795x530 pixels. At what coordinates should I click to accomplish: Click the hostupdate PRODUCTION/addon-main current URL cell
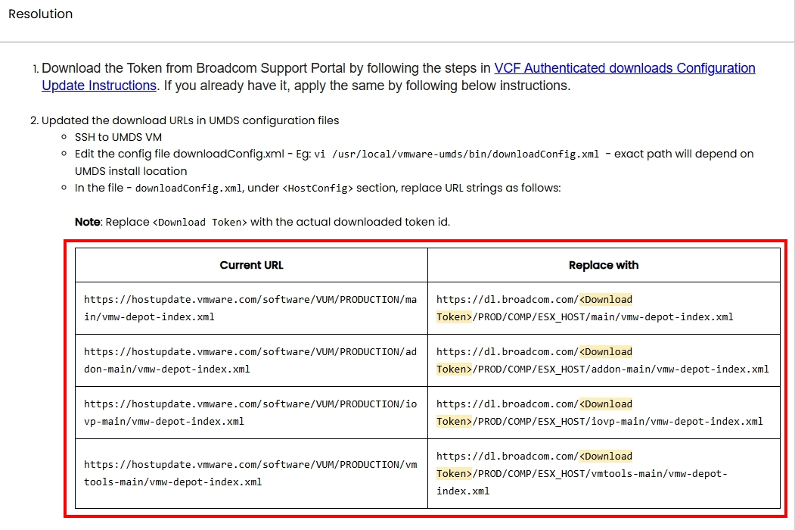point(251,360)
